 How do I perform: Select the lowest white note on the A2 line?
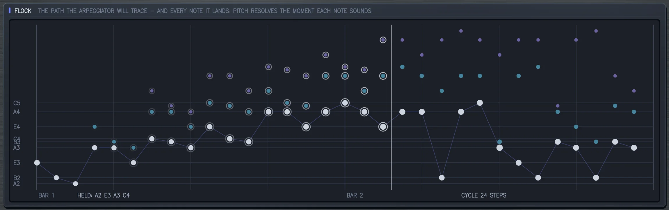(x=76, y=184)
